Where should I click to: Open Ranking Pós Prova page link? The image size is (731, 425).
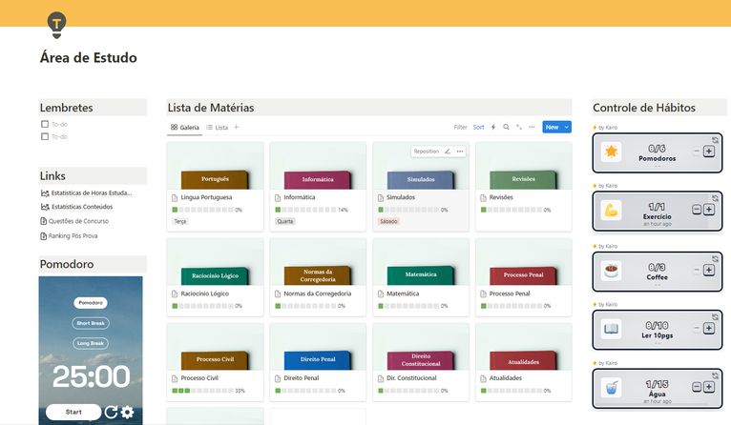(69, 236)
